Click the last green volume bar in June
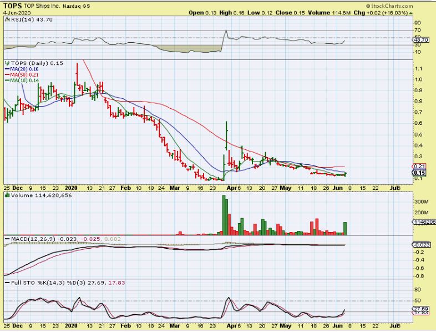Image resolution: width=436 pixels, height=332 pixels. coord(345,229)
